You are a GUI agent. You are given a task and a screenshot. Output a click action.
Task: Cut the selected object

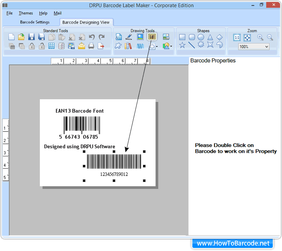click(x=72, y=37)
